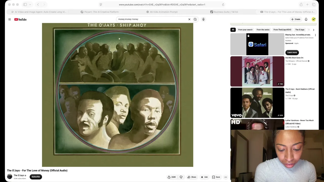
Task: Open the notifications bell
Action: coord(306,19)
